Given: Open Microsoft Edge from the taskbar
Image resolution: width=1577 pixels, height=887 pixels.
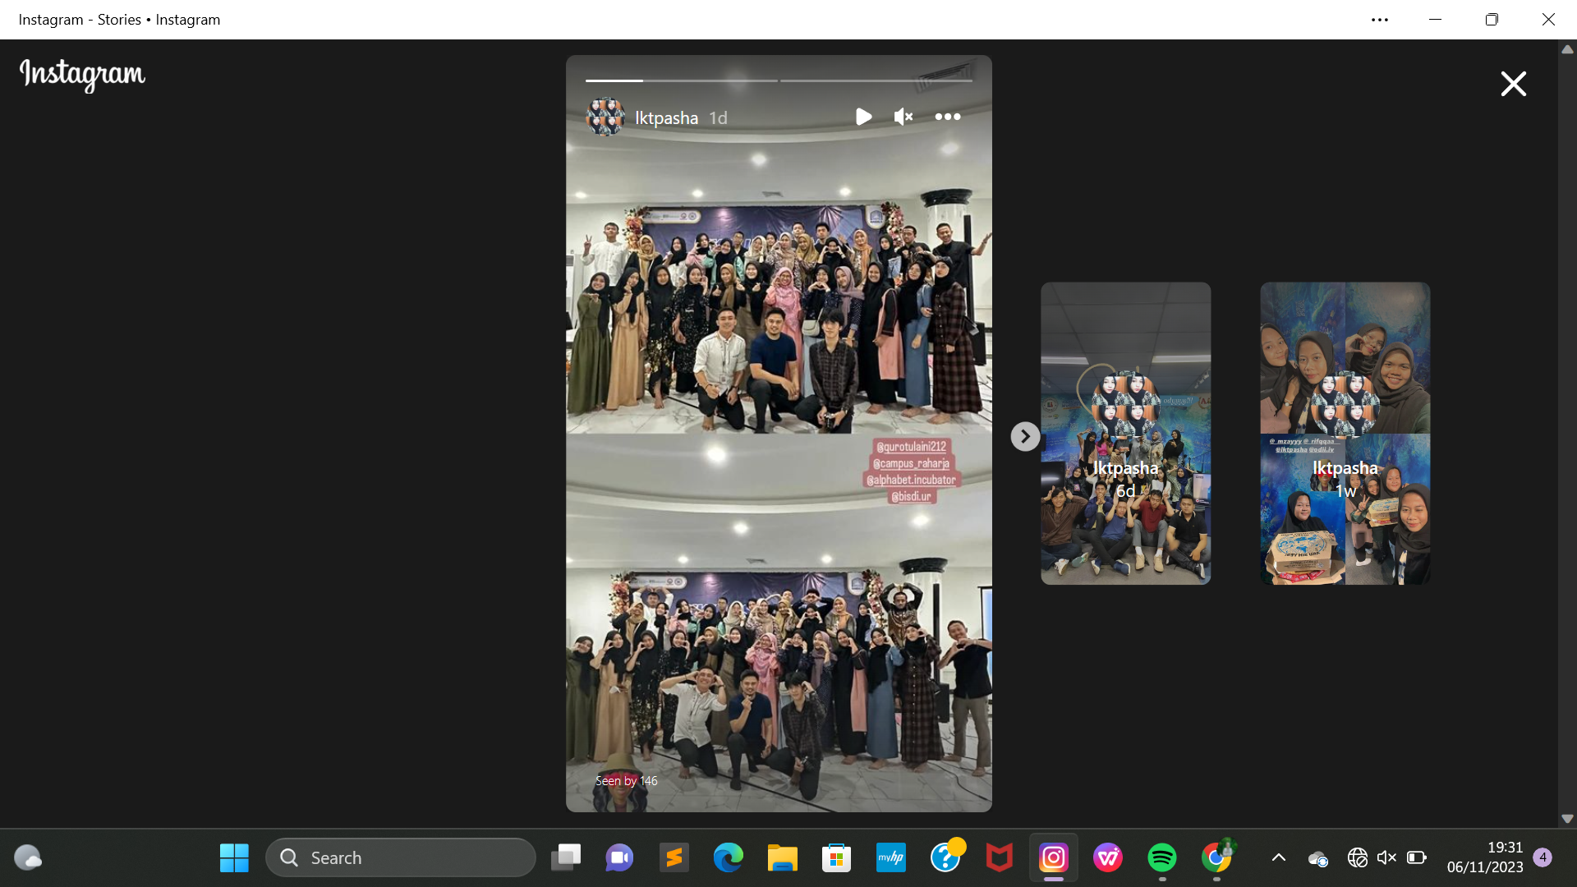Looking at the screenshot, I should (728, 857).
